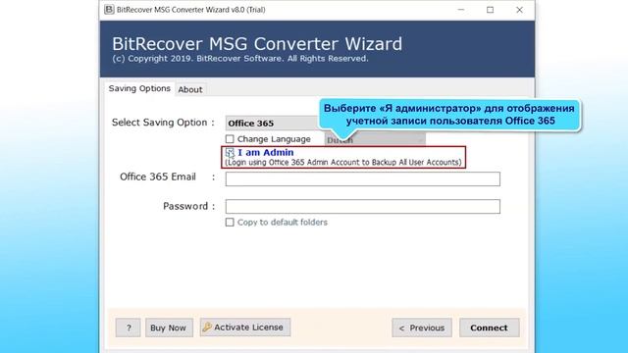Click the Select Saving Option label
This screenshot has width=628, height=353.
(x=159, y=123)
